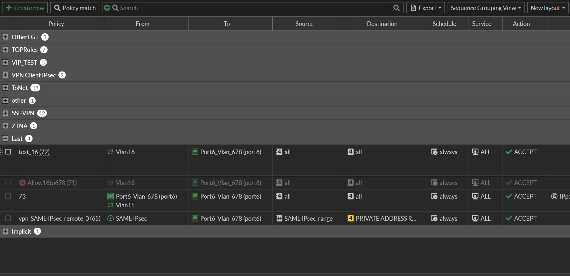This screenshot has width=570, height=276.
Task: Click the green add-filter plus icon in search
Action: coord(107,8)
